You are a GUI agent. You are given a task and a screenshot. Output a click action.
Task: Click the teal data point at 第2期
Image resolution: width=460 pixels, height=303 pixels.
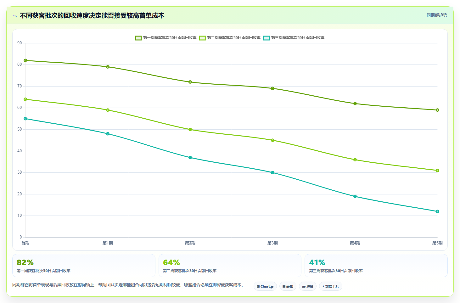(190, 157)
